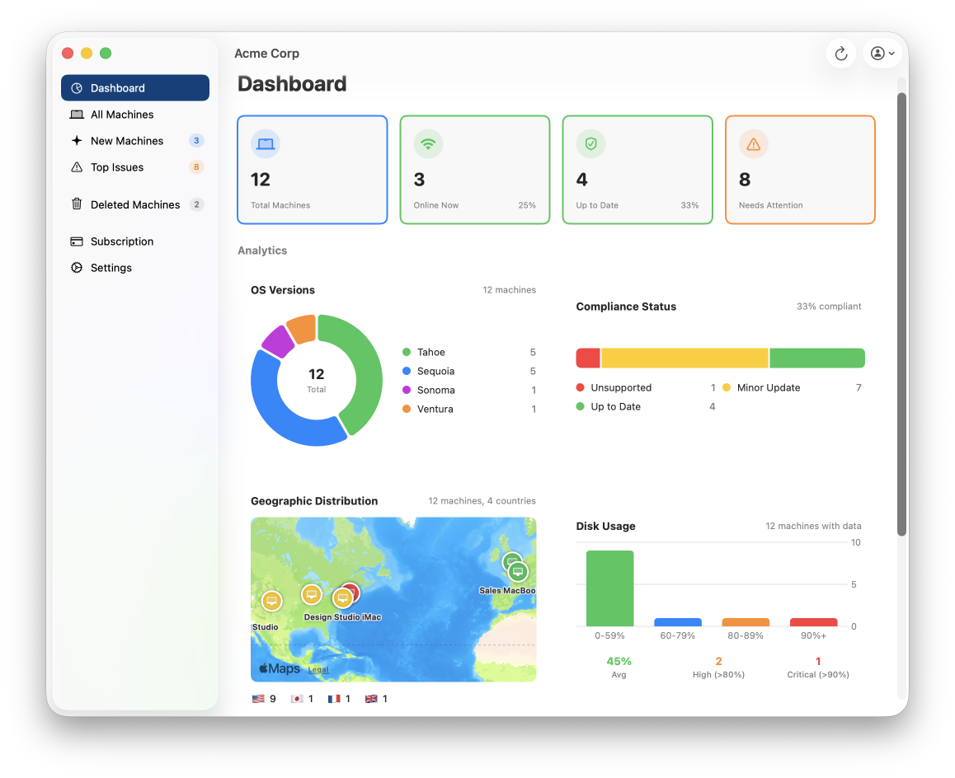Click the Japan flag country count
Viewport: 955px width, 778px height.
[x=302, y=699]
